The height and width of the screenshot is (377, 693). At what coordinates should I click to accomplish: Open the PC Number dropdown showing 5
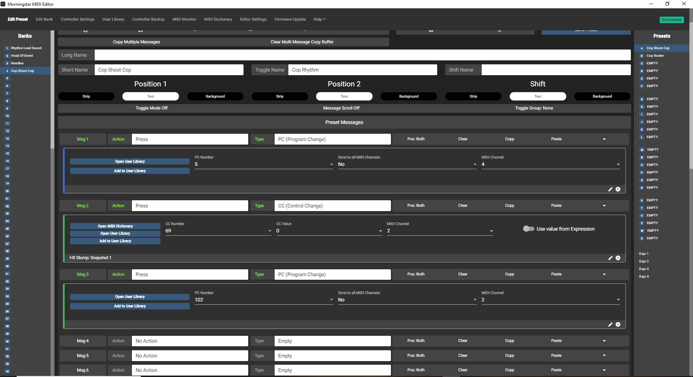(x=264, y=164)
